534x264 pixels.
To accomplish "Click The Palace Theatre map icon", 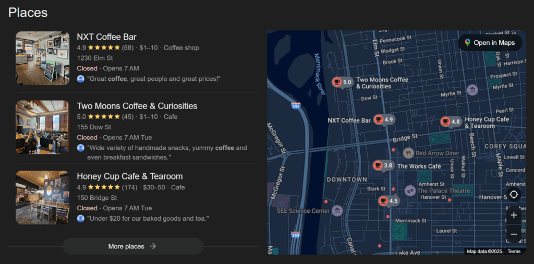I will 410,190.
